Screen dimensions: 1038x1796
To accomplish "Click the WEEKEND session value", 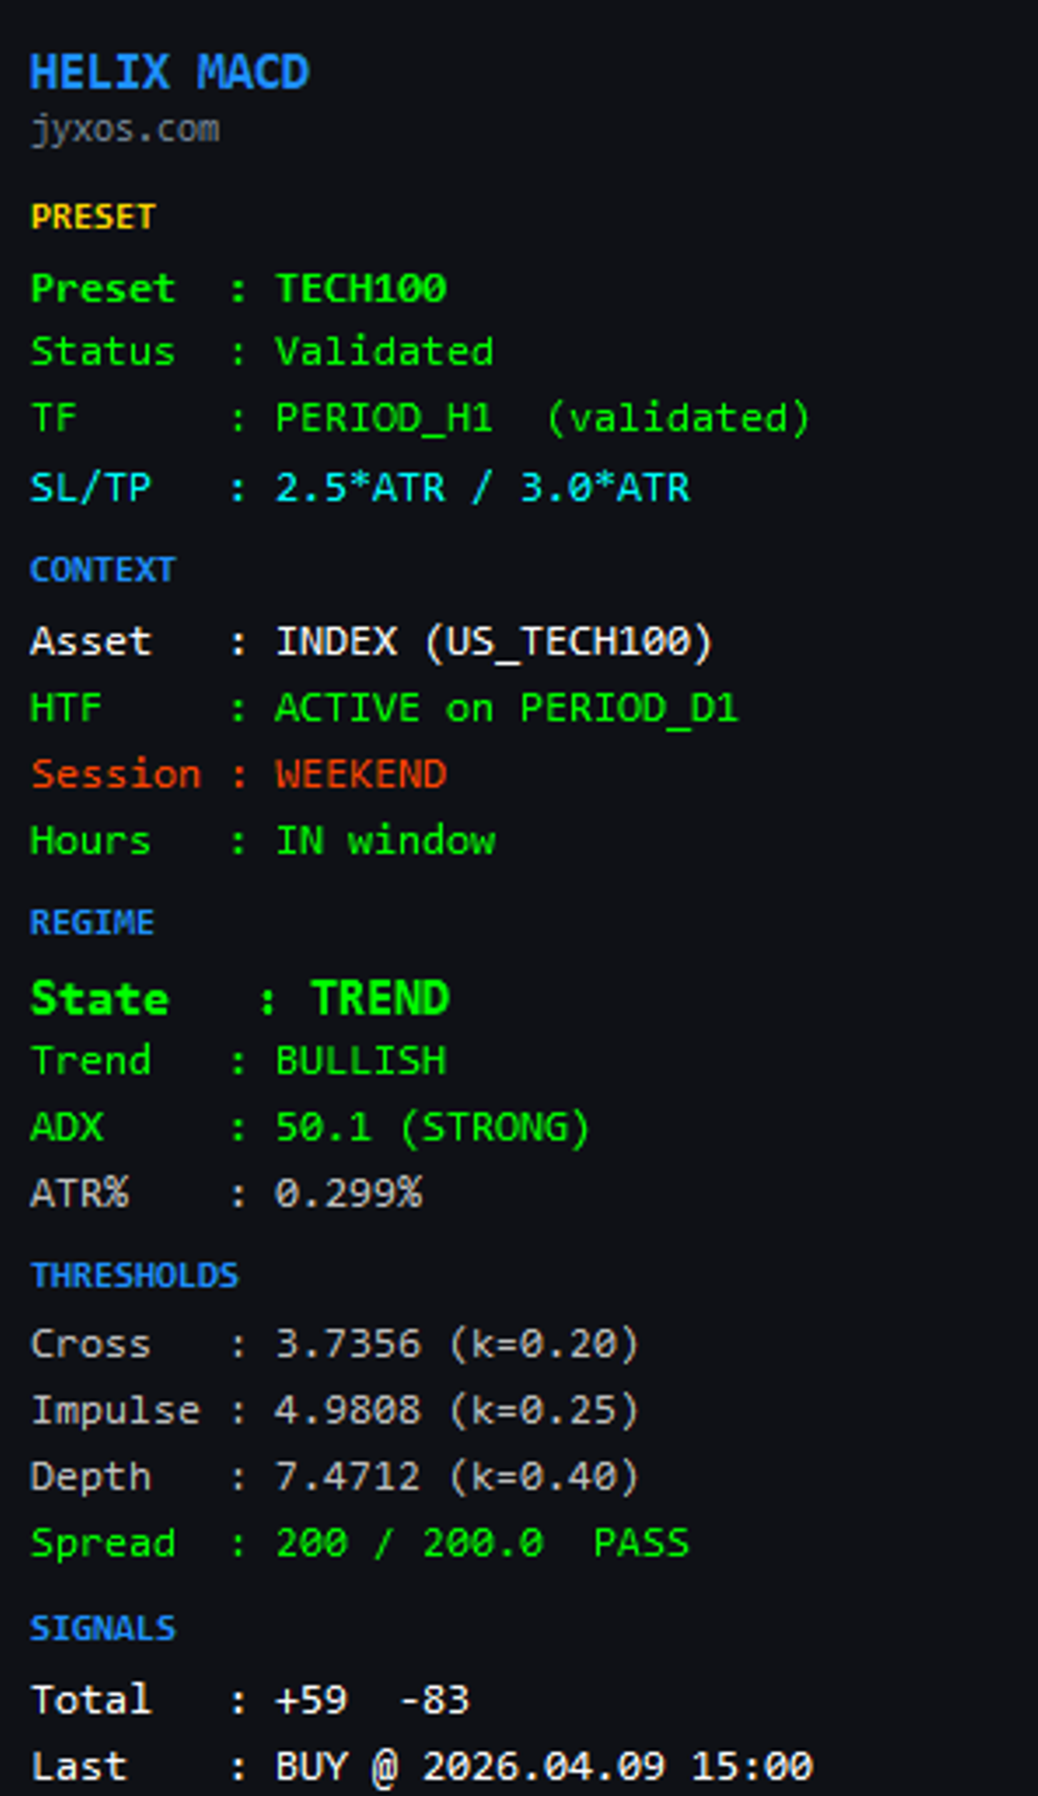I will coord(360,775).
